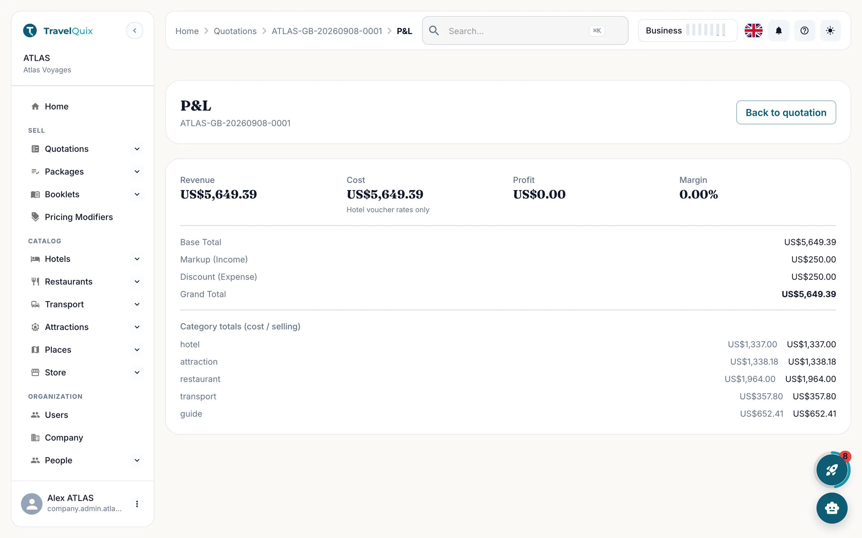Viewport: 862px width, 538px height.
Task: Click the Grand Total US$5,649.39 value
Action: [x=809, y=294]
